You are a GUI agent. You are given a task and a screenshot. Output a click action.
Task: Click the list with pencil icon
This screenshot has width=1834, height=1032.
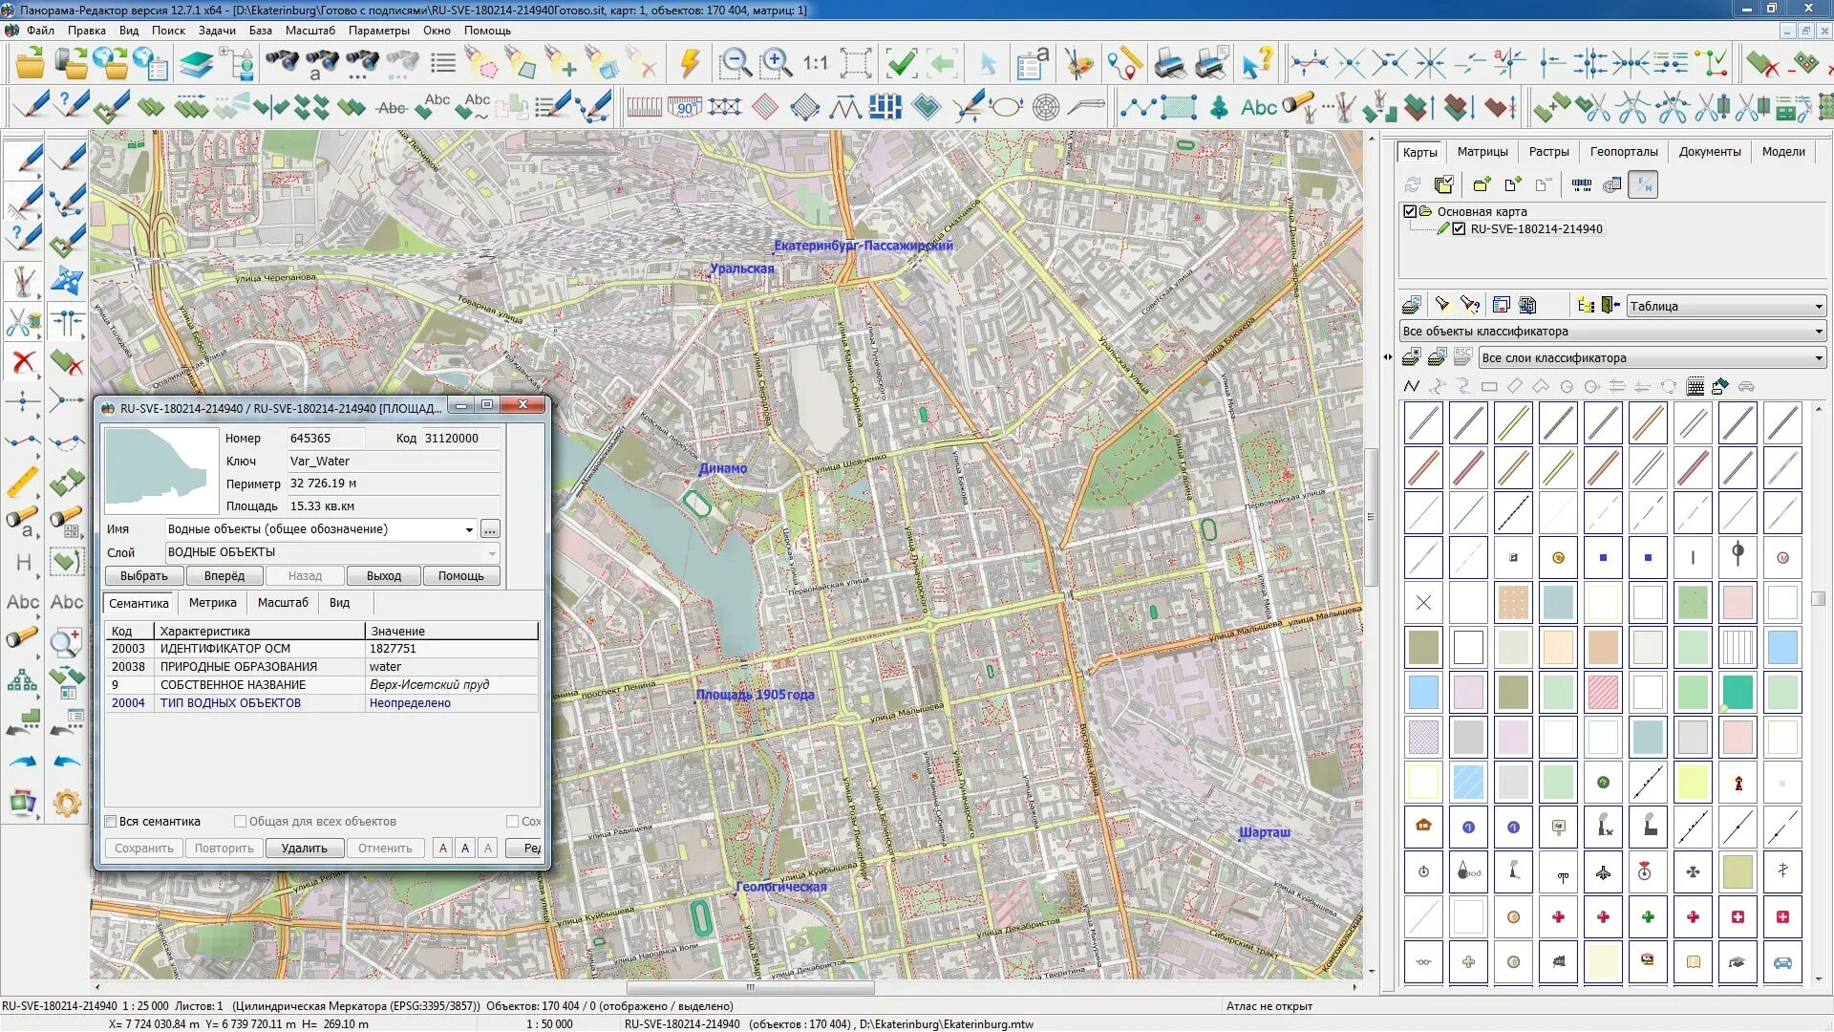tap(553, 106)
